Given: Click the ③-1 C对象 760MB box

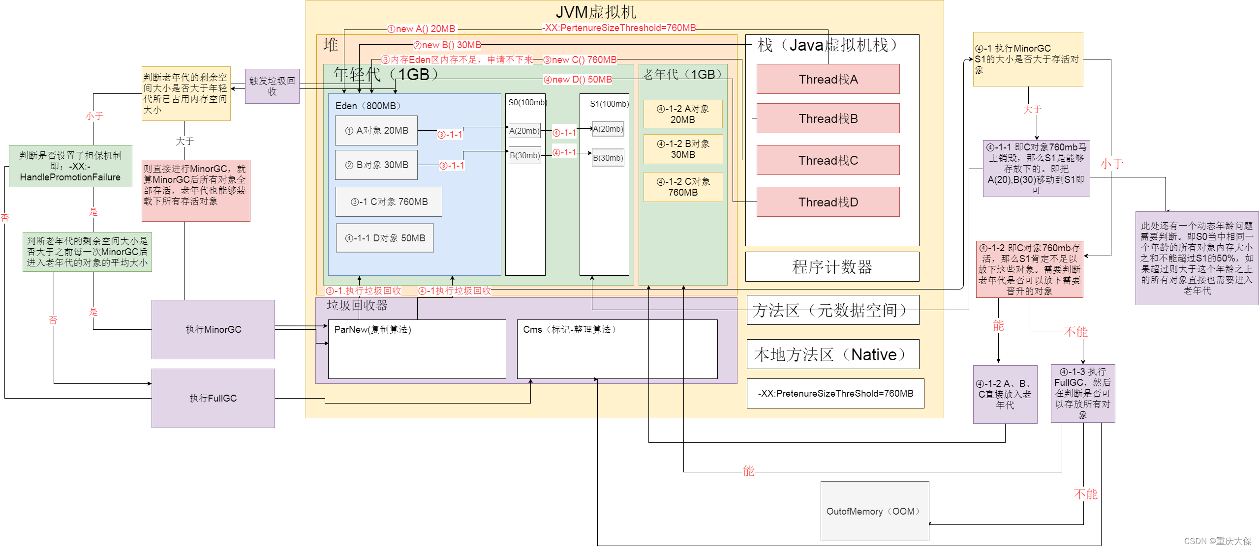Looking at the screenshot, I should [x=388, y=202].
